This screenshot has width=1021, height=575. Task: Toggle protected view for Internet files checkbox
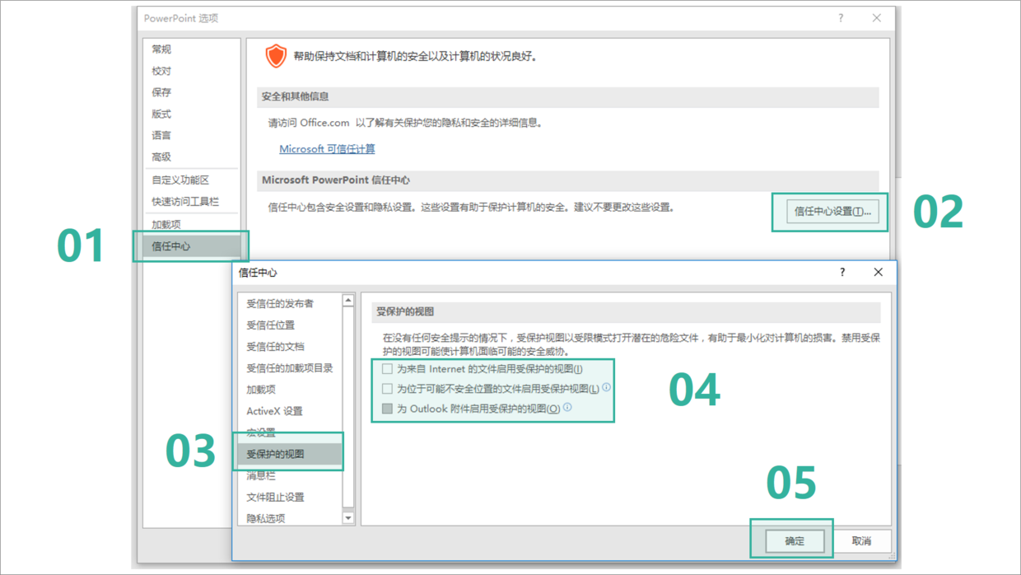click(x=387, y=369)
